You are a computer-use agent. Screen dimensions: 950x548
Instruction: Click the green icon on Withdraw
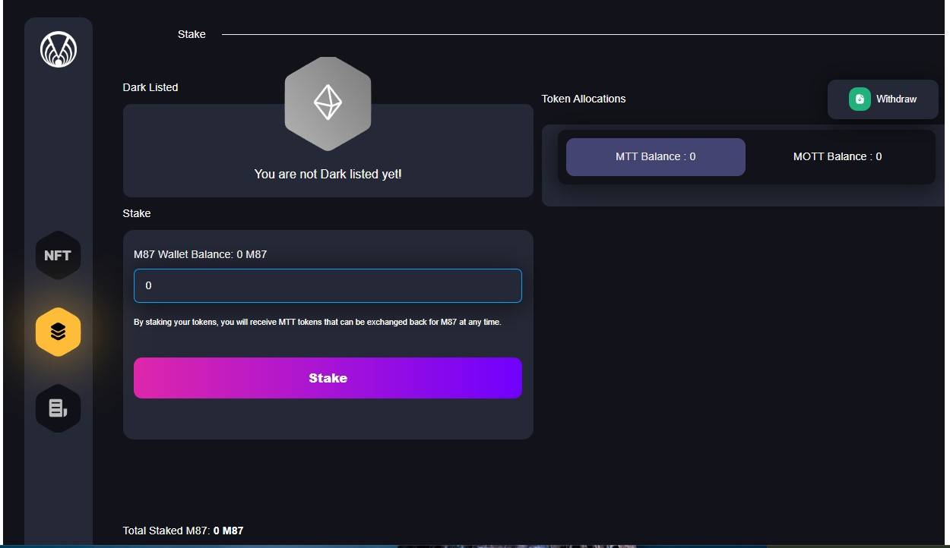[x=860, y=99]
